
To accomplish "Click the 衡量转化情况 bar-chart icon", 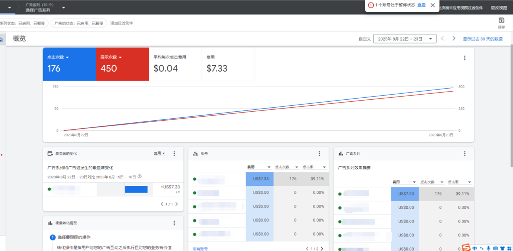I will (x=51, y=223).
